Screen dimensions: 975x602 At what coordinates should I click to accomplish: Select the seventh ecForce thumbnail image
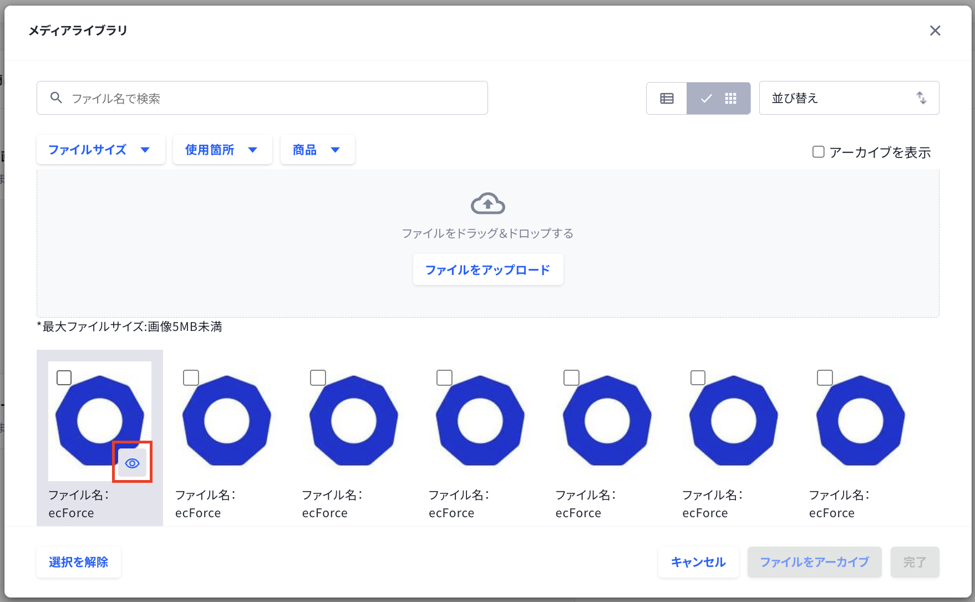860,420
